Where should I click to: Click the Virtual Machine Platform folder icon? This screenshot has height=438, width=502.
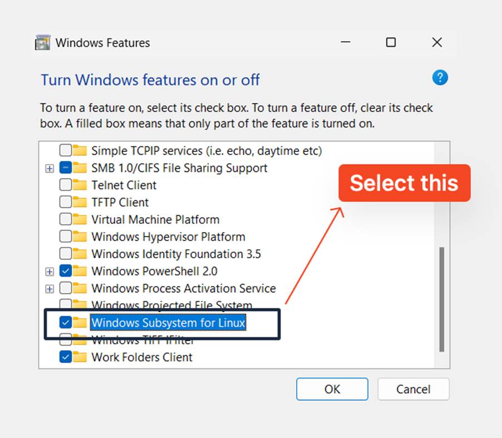pyautogui.click(x=80, y=219)
